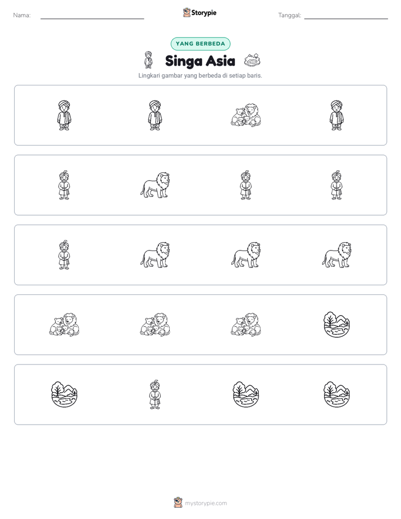This screenshot has width=401, height=519.
Task: Pick the turbaned man in row three
Action: (64, 255)
